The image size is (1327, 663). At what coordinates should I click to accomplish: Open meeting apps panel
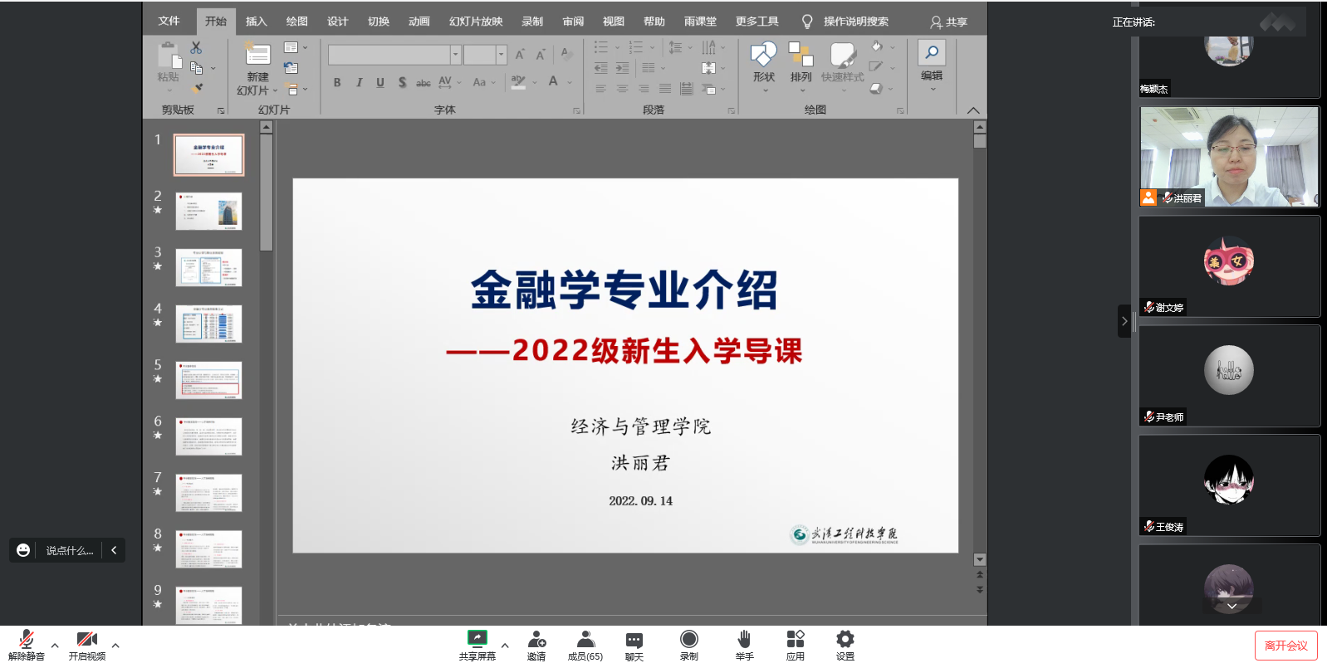pyautogui.click(x=796, y=645)
